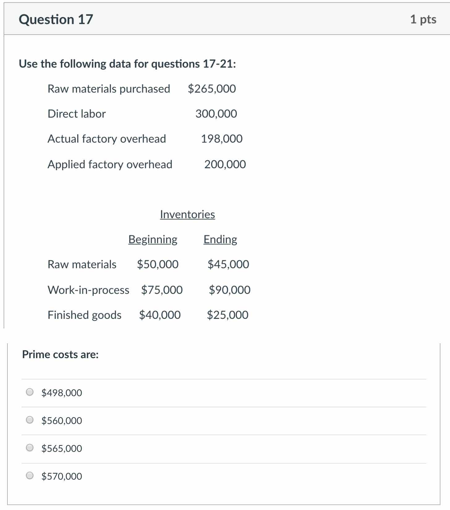The image size is (450, 510).
Task: Click the data for questions 17-21 instruction
Action: coord(127,64)
